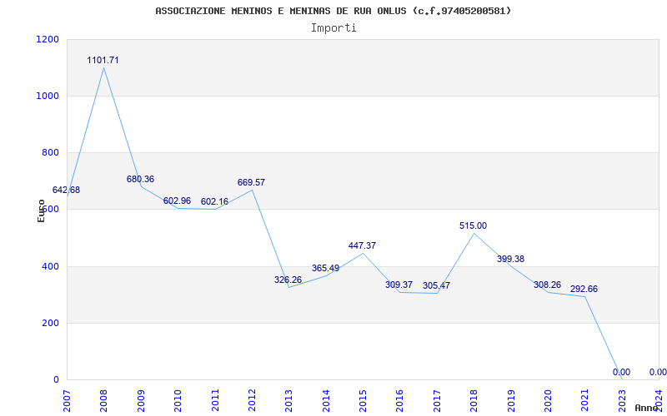Image resolution: width=667 pixels, height=416 pixels.
Task: Select the 800 y-axis tick
Action: click(x=50, y=153)
